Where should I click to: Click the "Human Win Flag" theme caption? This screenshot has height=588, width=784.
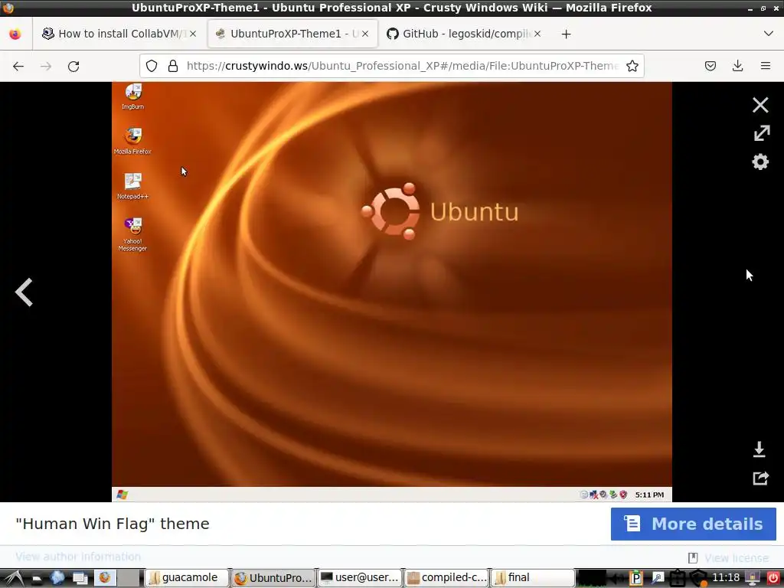pyautogui.click(x=113, y=524)
